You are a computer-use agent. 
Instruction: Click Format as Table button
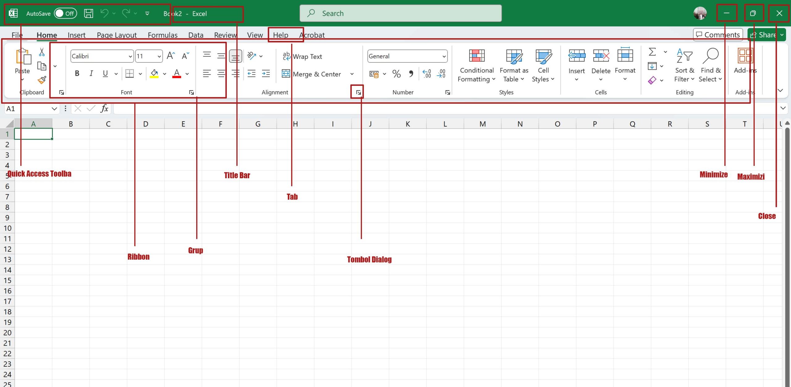pyautogui.click(x=514, y=65)
